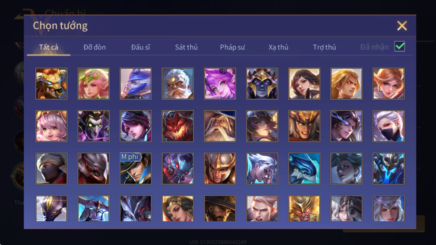Switch to the Xạ thủ tab
The width and height of the screenshot is (436, 245).
click(x=278, y=47)
